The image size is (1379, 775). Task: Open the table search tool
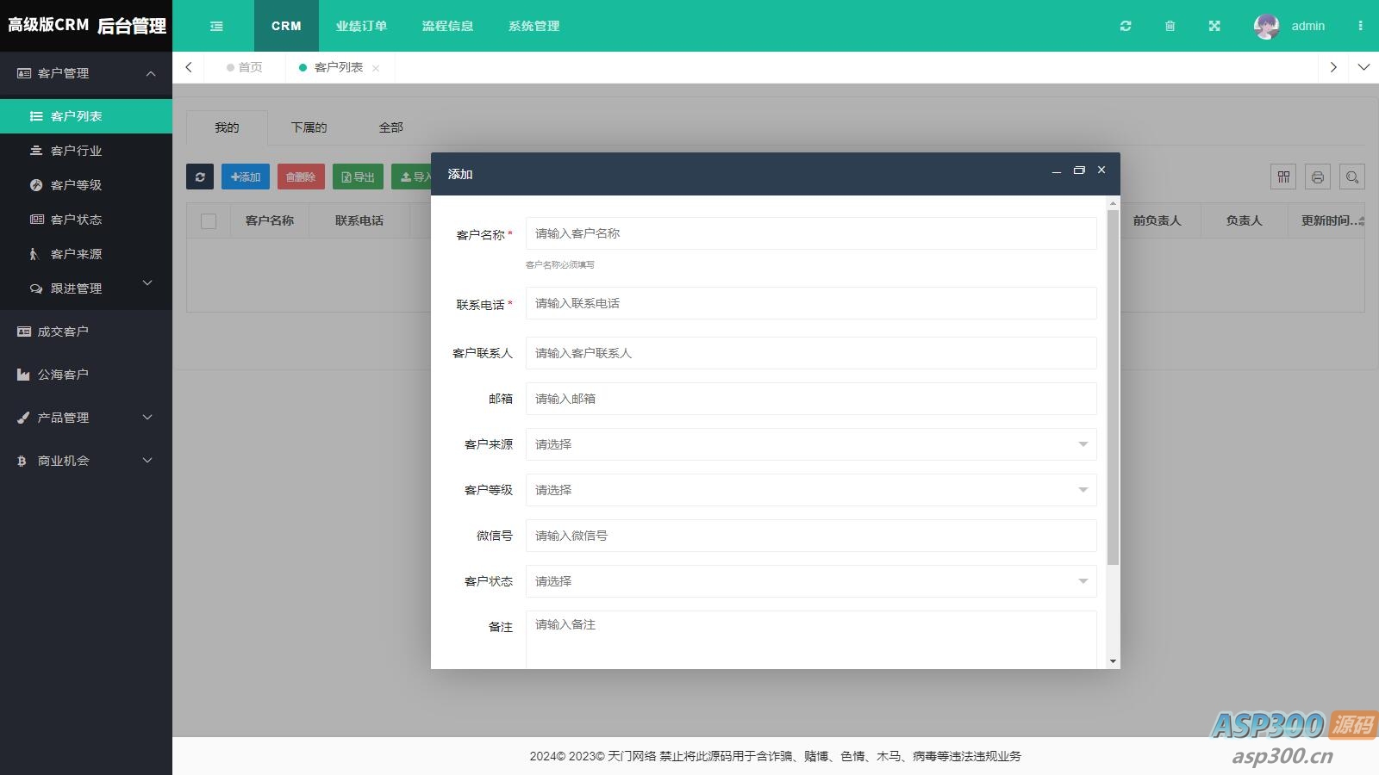coord(1351,177)
